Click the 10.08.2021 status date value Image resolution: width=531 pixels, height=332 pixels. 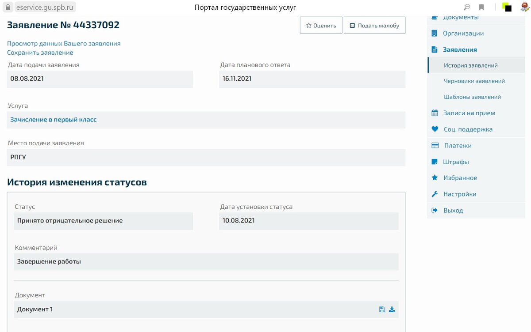(239, 221)
